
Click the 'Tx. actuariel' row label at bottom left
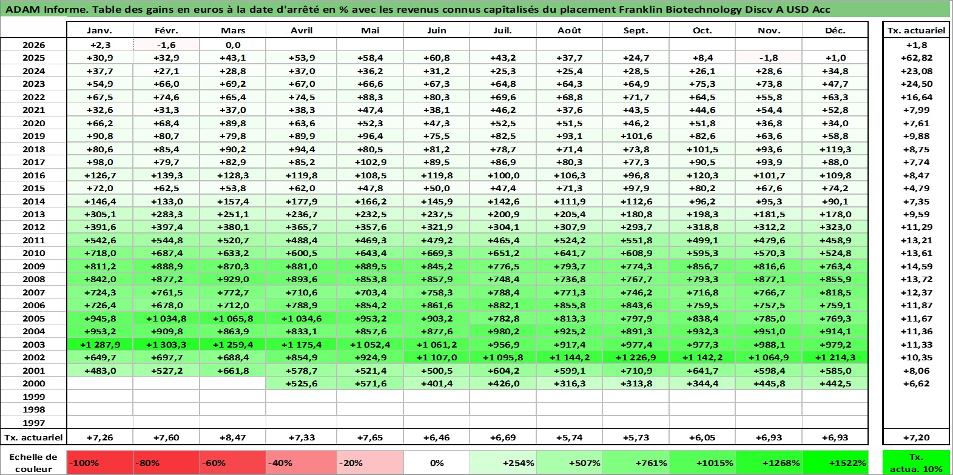[33, 437]
